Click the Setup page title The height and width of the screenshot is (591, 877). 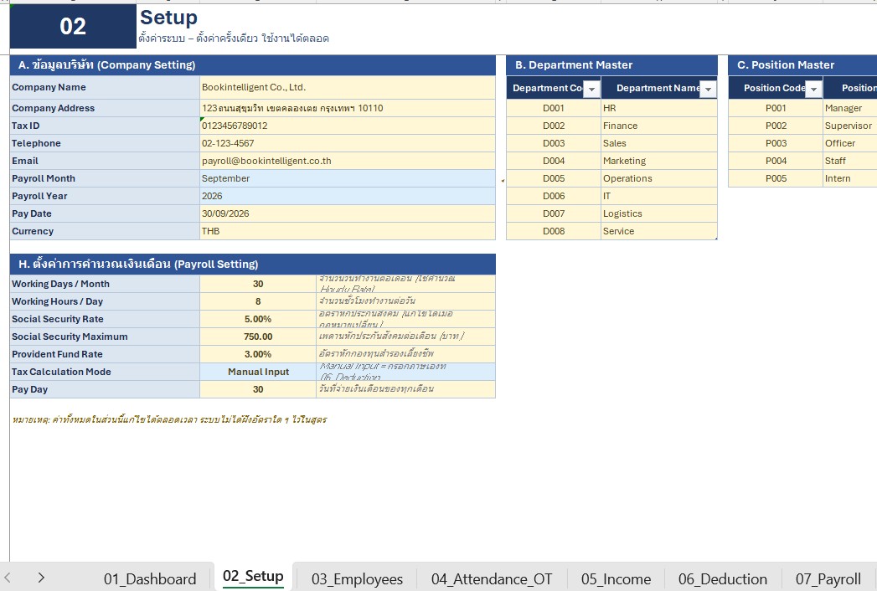pyautogui.click(x=168, y=18)
